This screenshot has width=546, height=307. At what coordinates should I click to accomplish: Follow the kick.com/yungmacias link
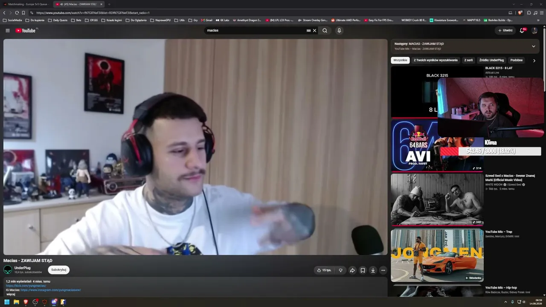[26, 286]
